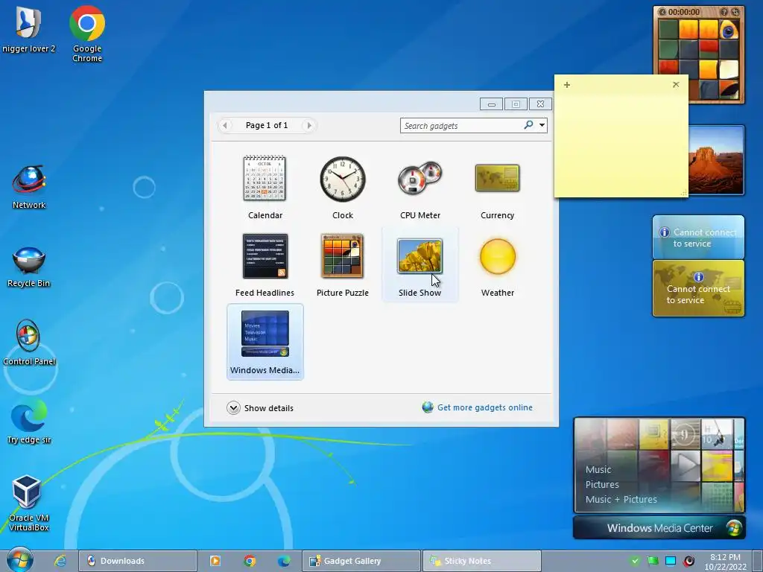This screenshot has height=572, width=763.
Task: Select the Slide Show gadget in the gallery
Action: coord(420,264)
